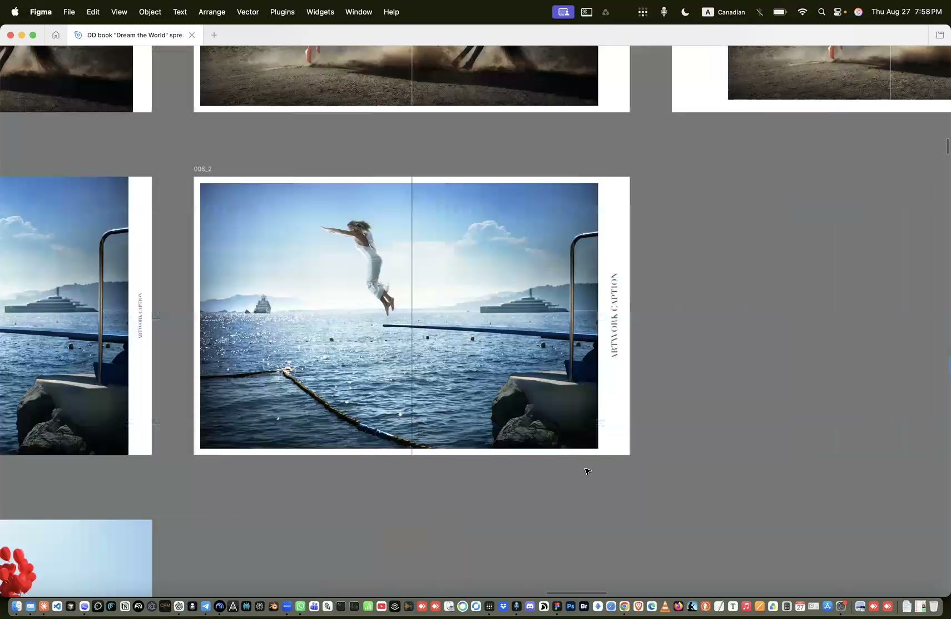Select the frame label 006_2
Viewport: 951px width, 619px height.
(202, 169)
